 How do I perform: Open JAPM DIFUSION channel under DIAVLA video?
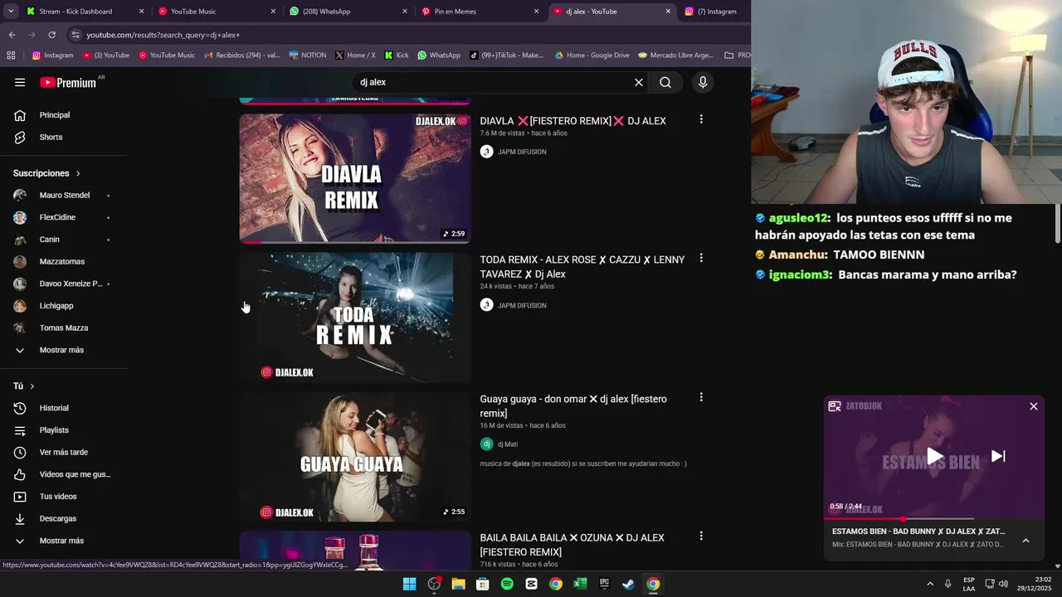coord(522,152)
